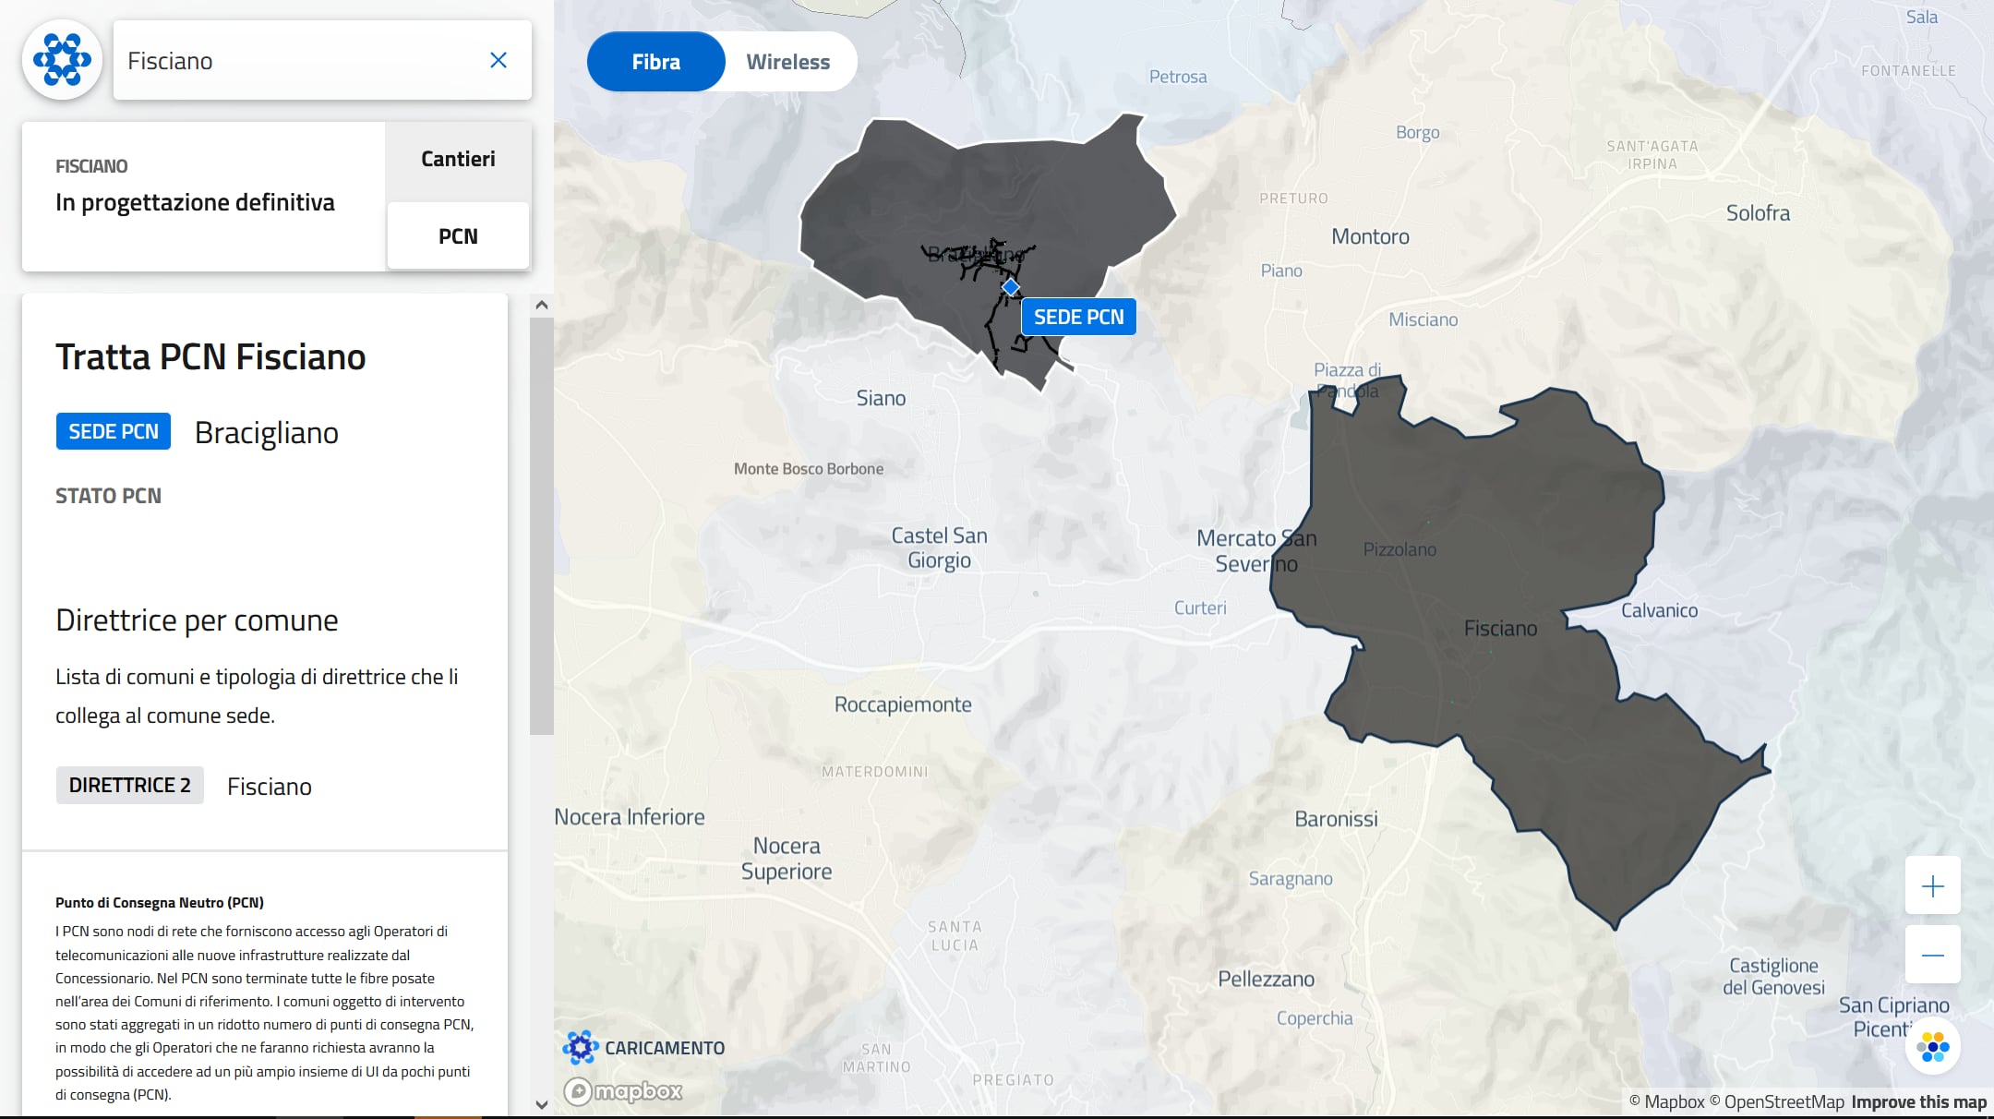Click into the Fisciano search field
This screenshot has height=1119, width=1994.
tap(295, 61)
